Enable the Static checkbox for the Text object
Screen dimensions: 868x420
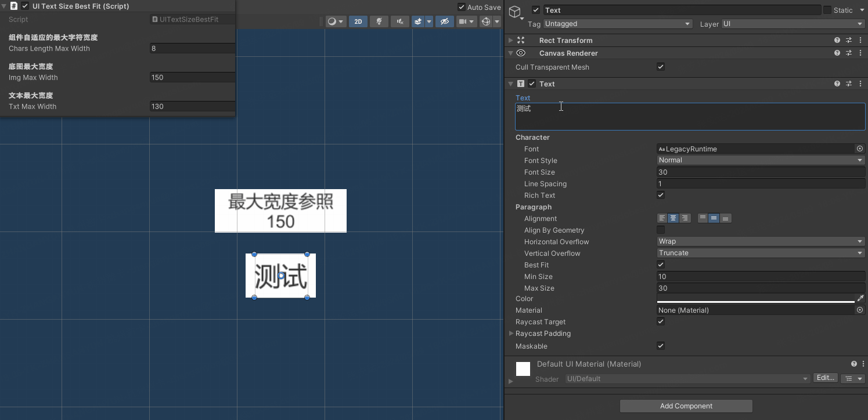tap(828, 10)
